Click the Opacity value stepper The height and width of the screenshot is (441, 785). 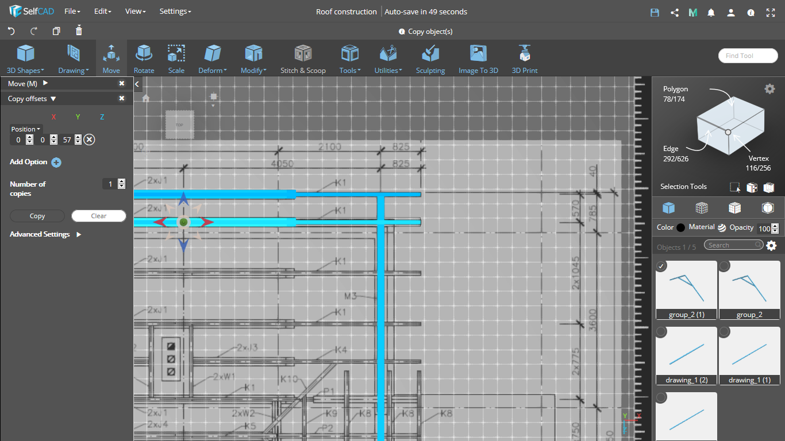click(x=775, y=229)
